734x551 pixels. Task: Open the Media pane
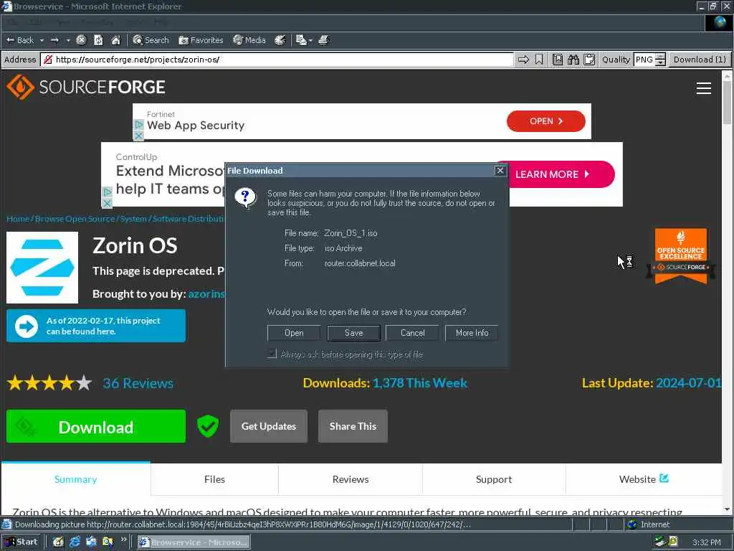click(x=249, y=40)
